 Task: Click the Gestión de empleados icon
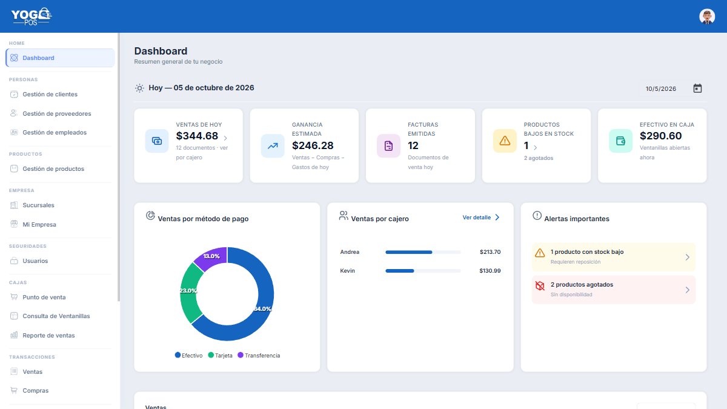(14, 132)
